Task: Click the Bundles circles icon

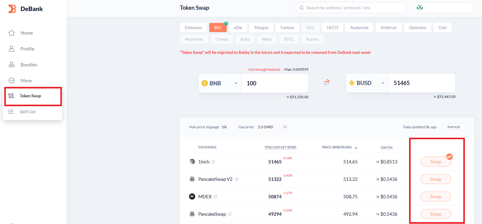Action: (12, 65)
